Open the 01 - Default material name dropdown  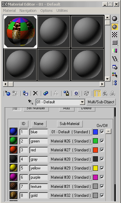point(82,102)
